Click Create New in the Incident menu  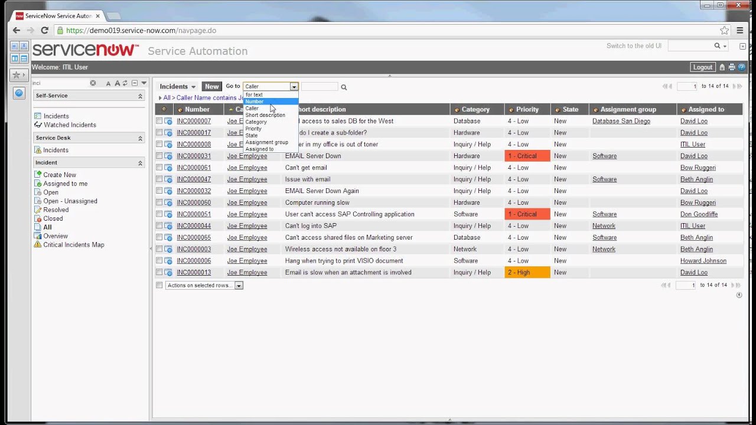60,175
